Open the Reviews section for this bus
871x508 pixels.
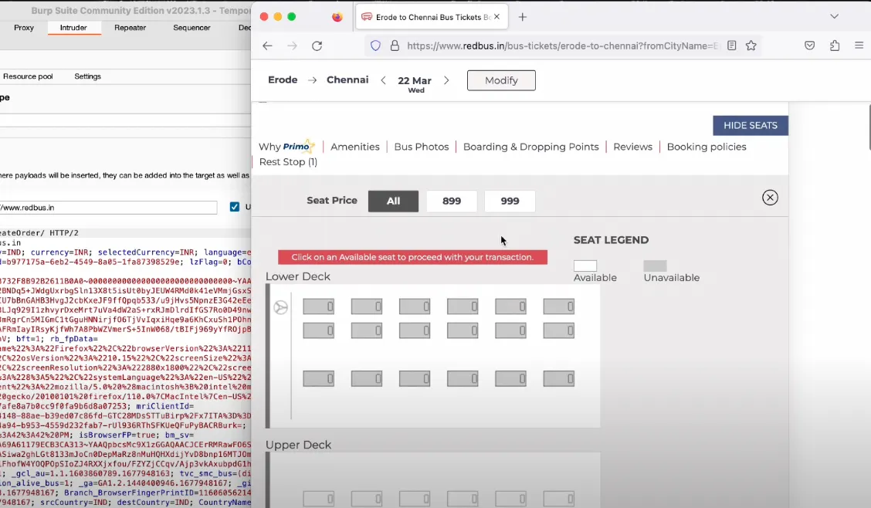(x=632, y=146)
